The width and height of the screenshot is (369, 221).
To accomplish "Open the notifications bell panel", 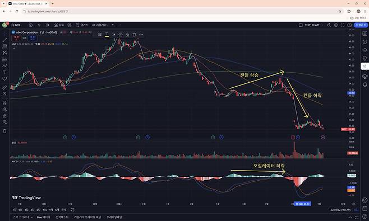I will pos(365,84).
